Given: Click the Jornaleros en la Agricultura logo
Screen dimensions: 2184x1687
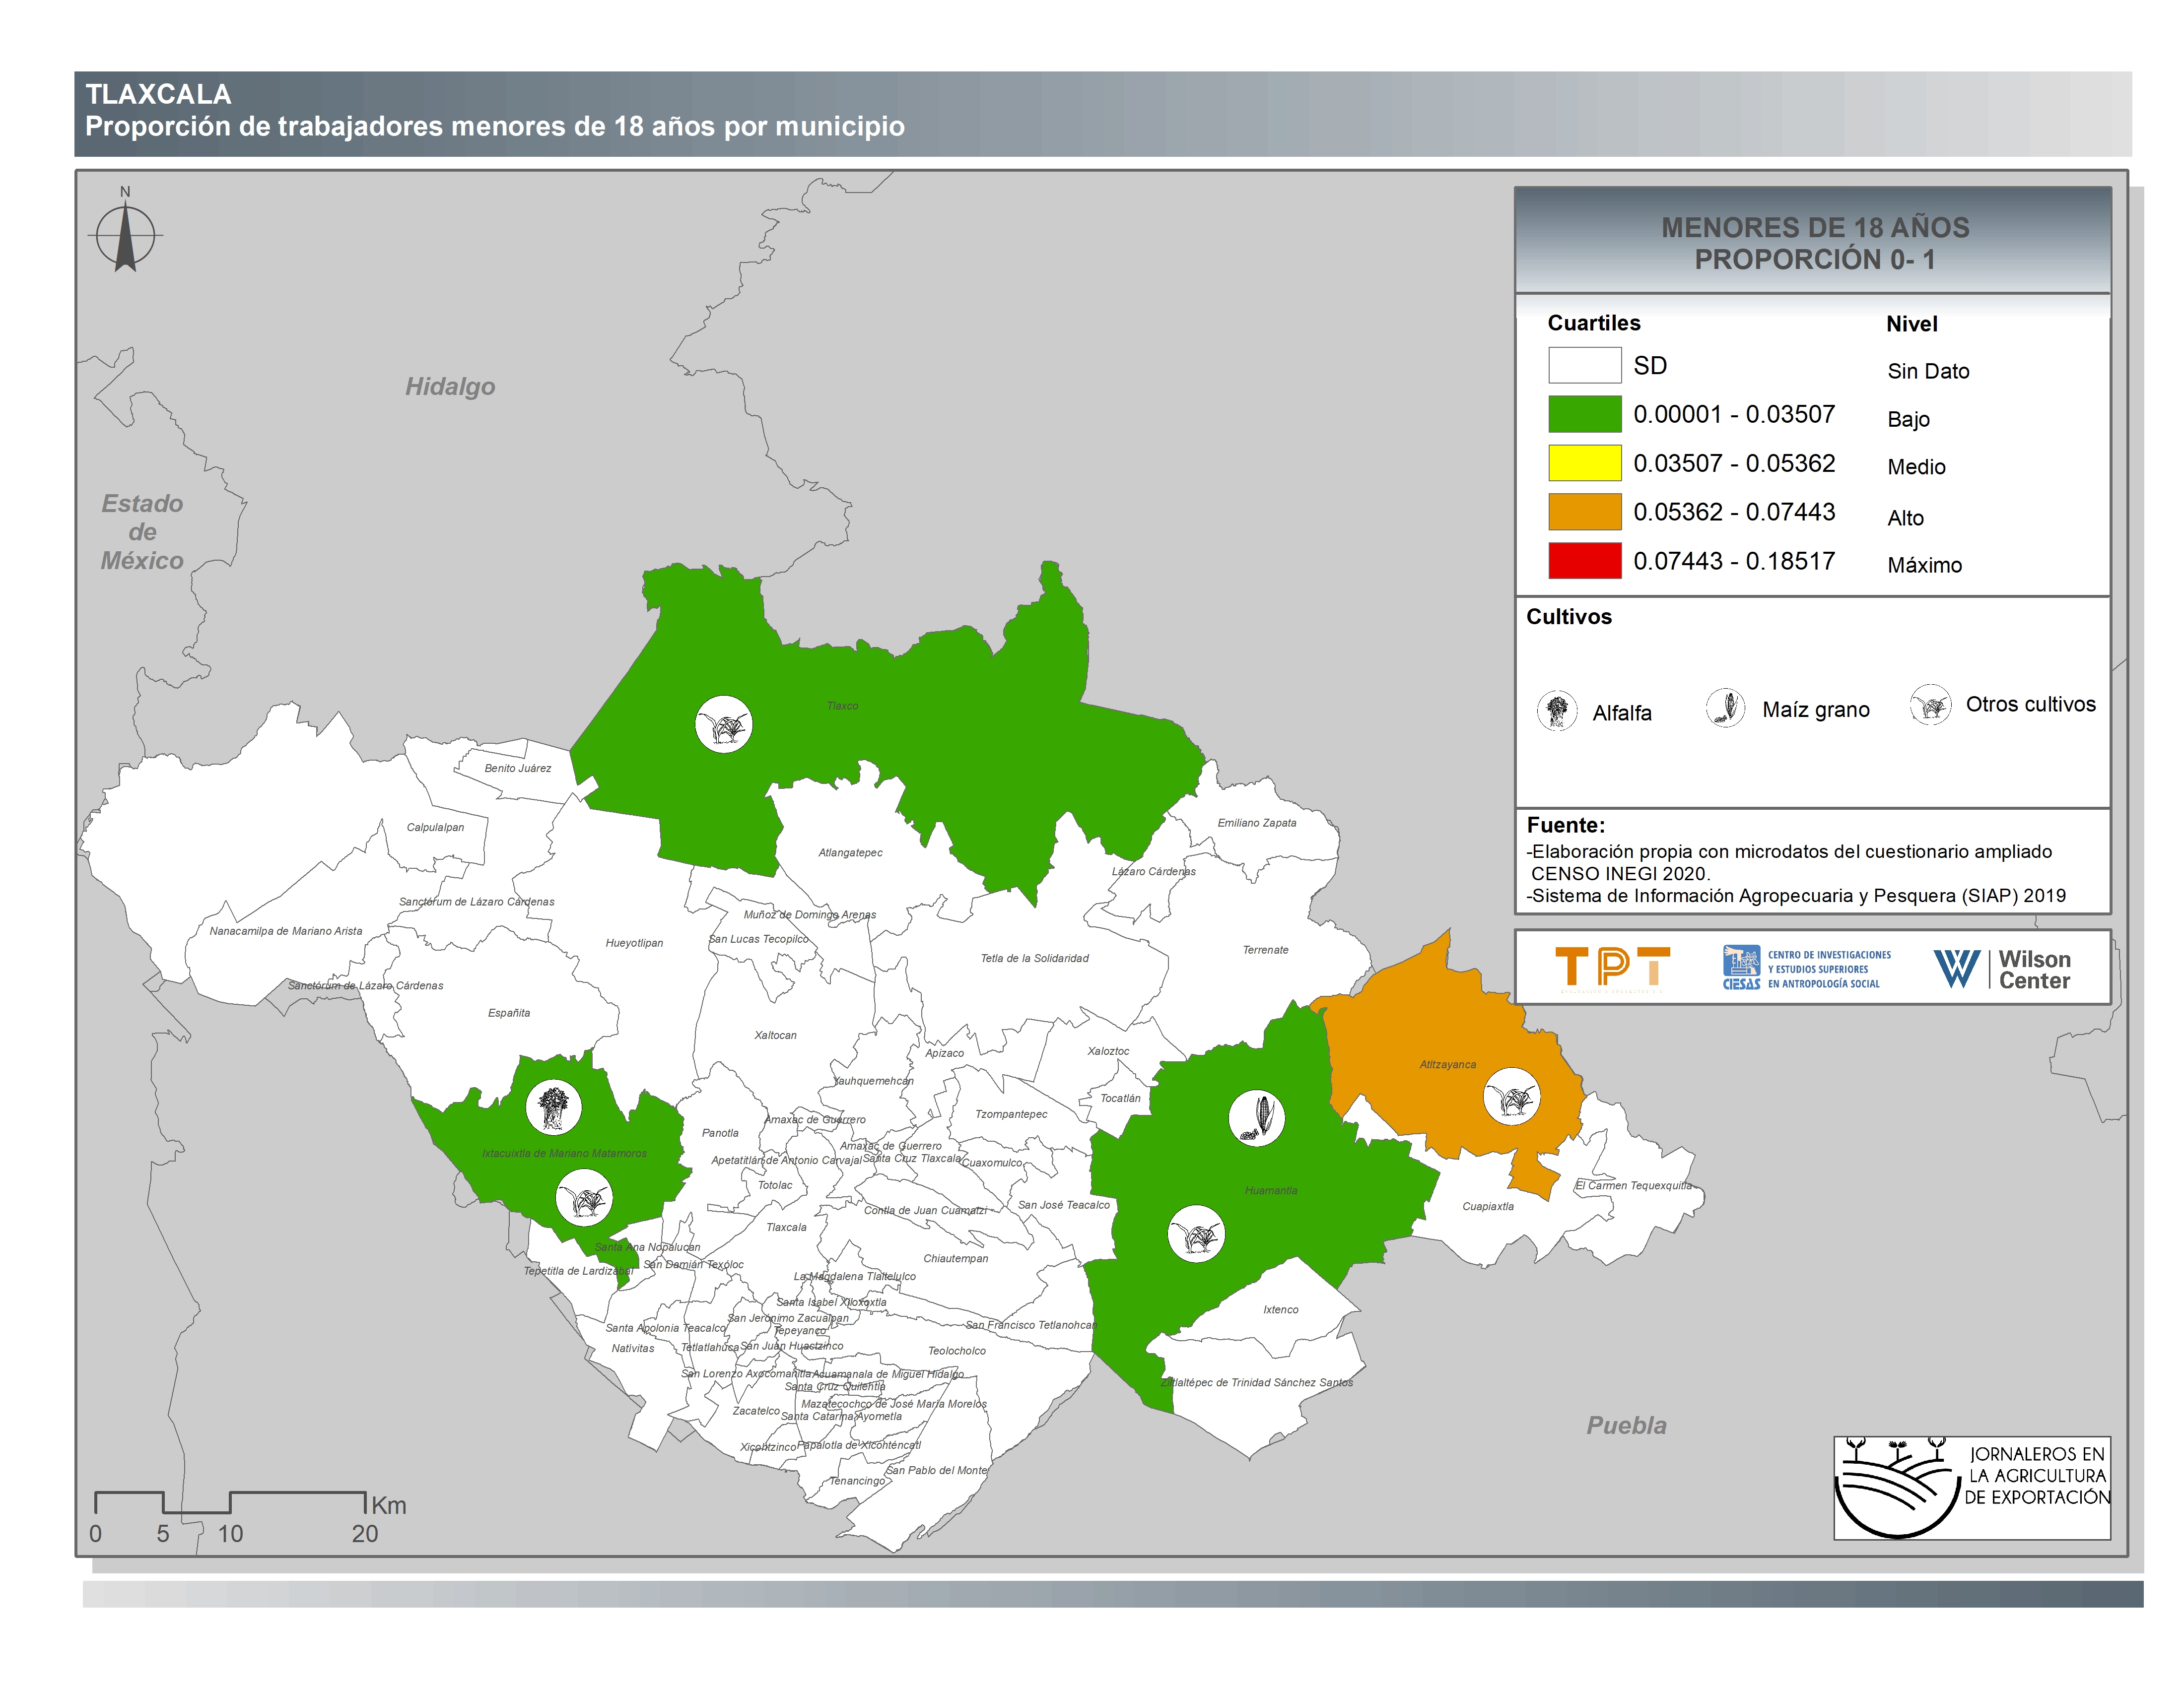Looking at the screenshot, I should [x=1971, y=1487].
